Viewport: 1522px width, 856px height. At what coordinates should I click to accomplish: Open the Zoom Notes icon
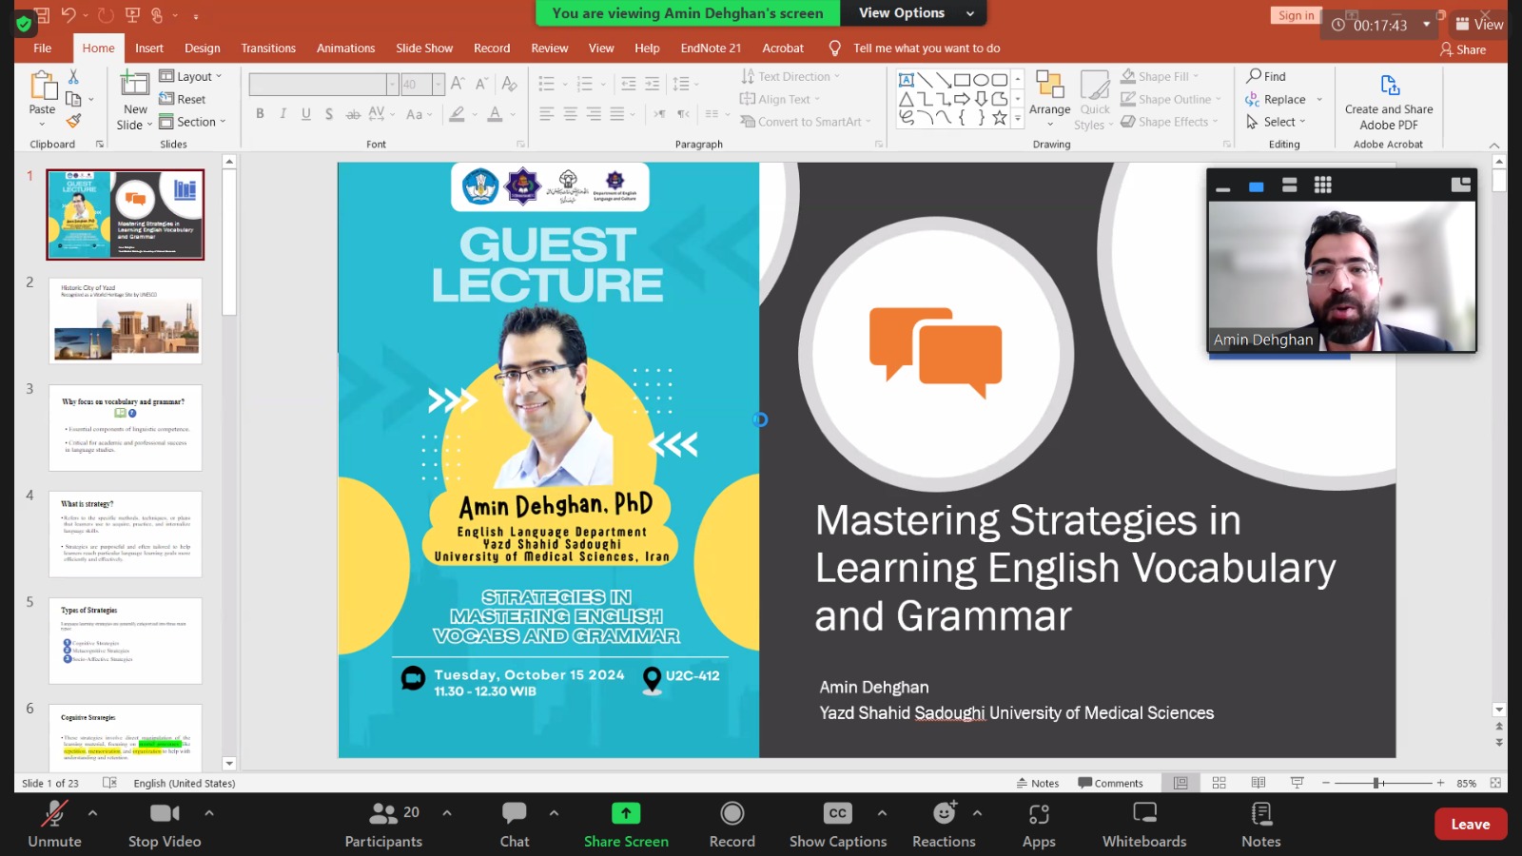pyautogui.click(x=1260, y=824)
